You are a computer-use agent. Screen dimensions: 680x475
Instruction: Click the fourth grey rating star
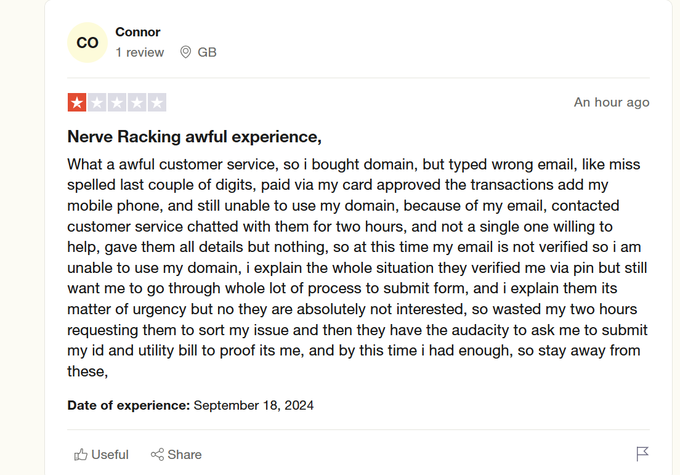click(137, 102)
